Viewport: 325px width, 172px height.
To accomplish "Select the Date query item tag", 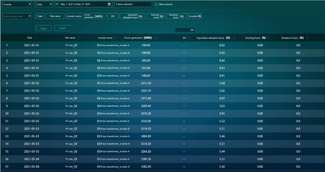I will pyautogui.click(x=40, y=16).
